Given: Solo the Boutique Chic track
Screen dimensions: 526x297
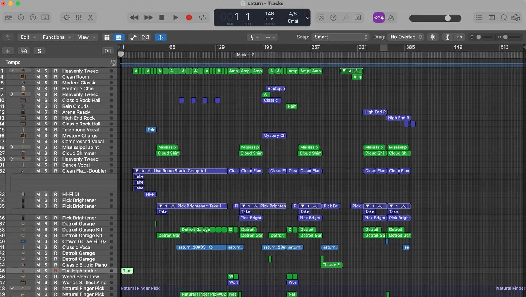Looking at the screenshot, I should [x=46, y=89].
